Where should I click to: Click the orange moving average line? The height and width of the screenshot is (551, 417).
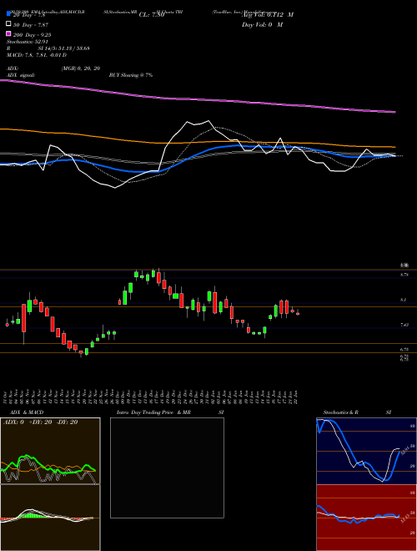click(x=197, y=142)
